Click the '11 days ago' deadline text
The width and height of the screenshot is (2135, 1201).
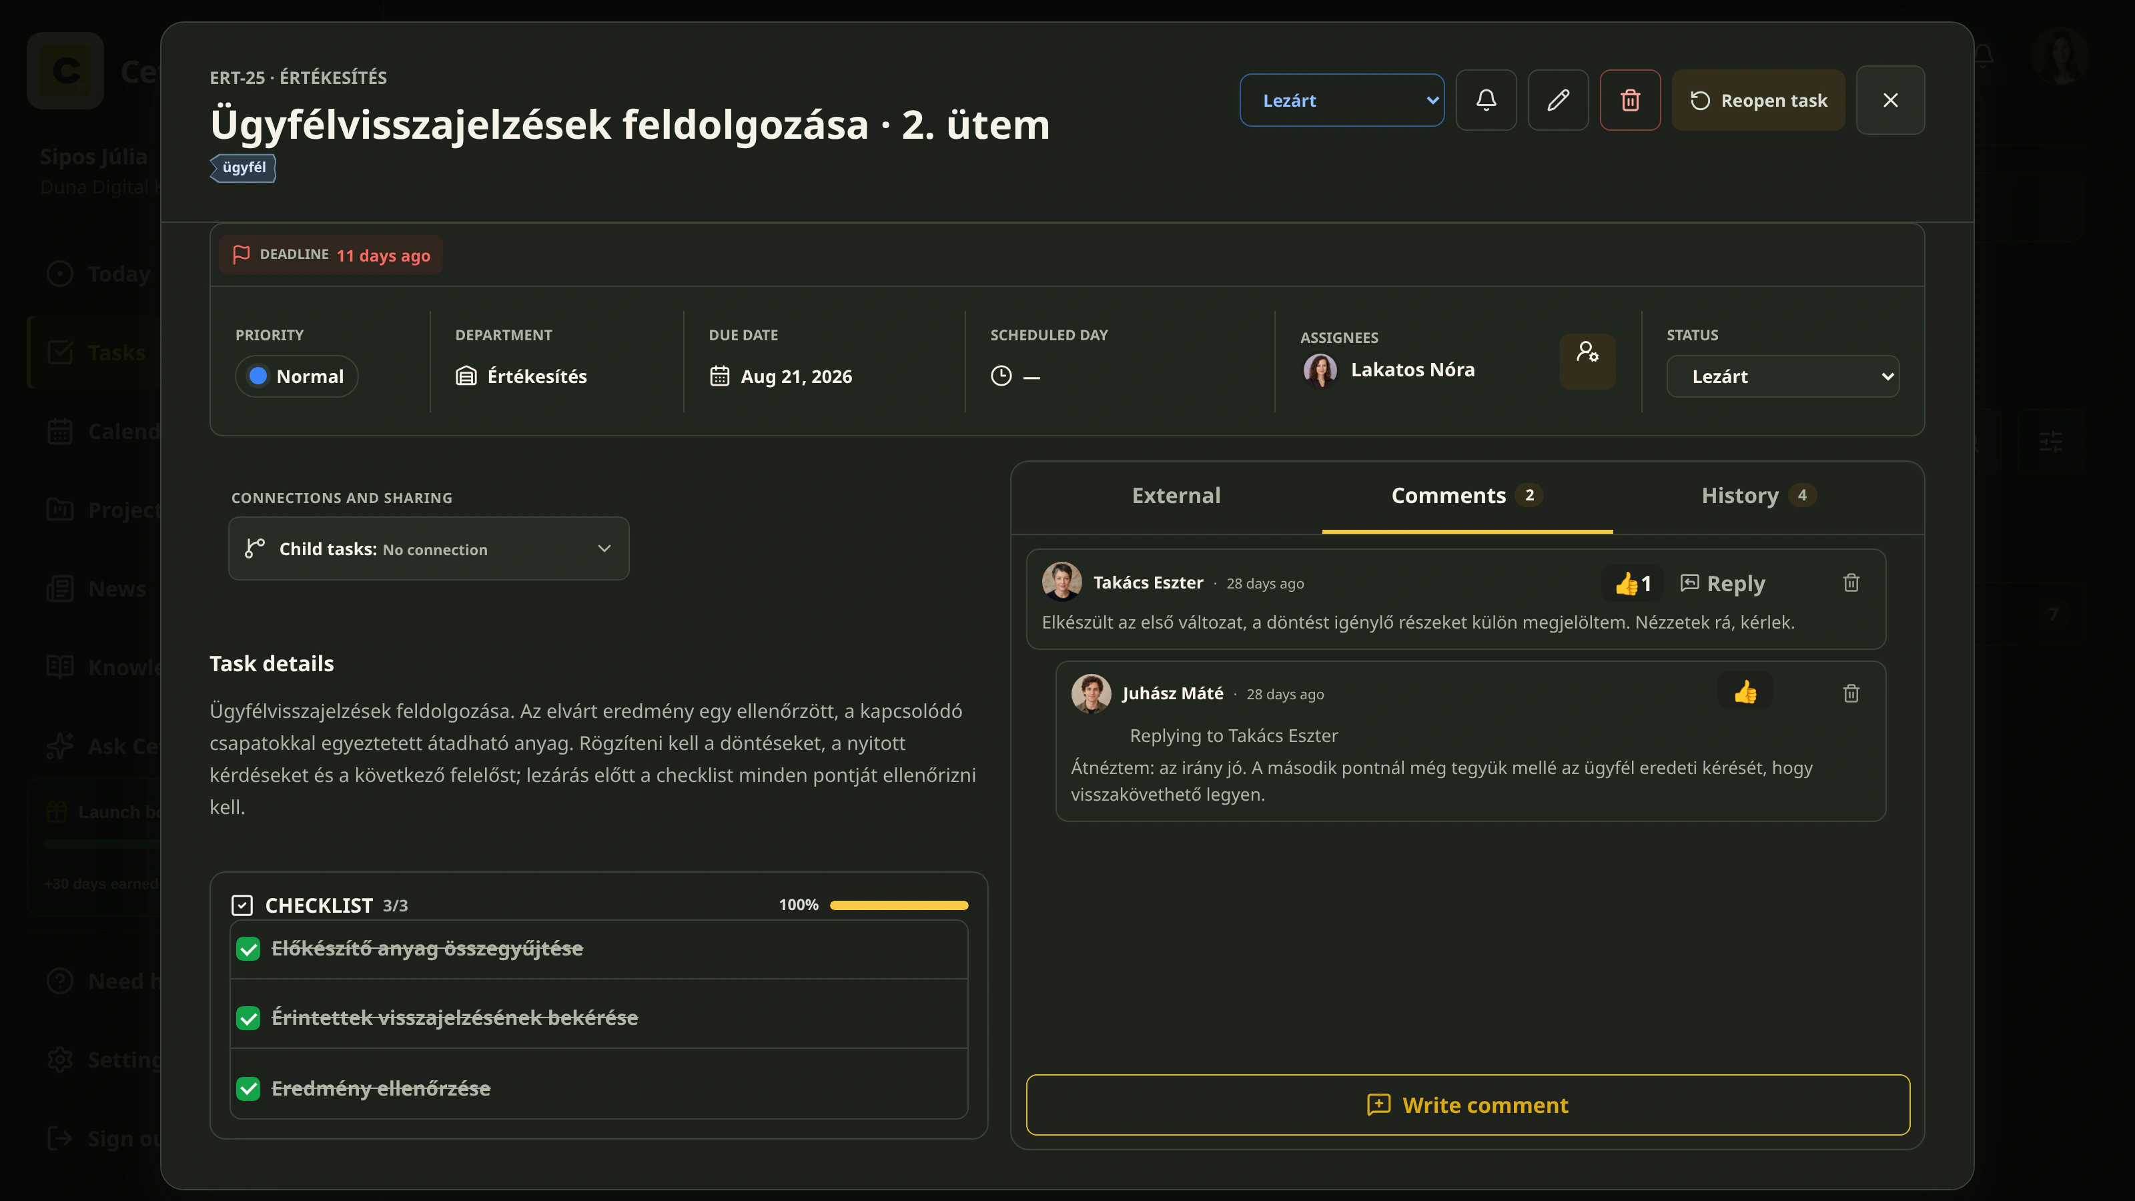tap(383, 256)
